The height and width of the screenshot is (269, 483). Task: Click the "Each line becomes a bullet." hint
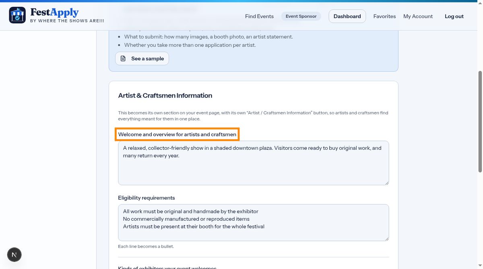point(146,246)
